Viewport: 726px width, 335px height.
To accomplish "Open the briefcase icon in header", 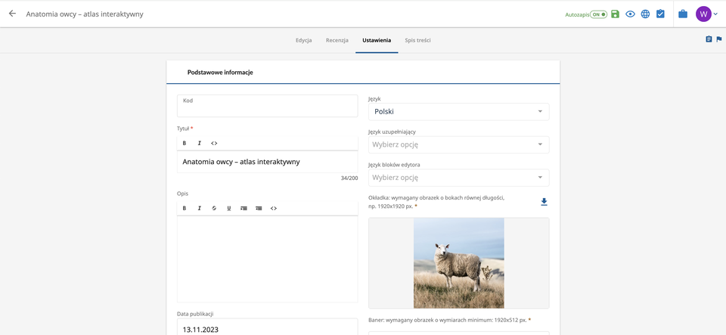I will pyautogui.click(x=683, y=14).
